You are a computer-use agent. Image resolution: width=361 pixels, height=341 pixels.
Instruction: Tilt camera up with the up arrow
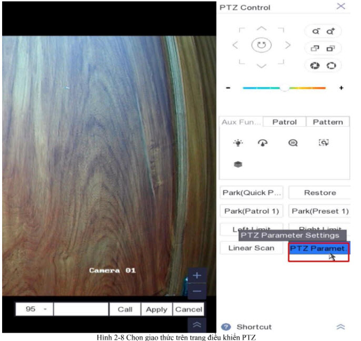click(x=262, y=28)
